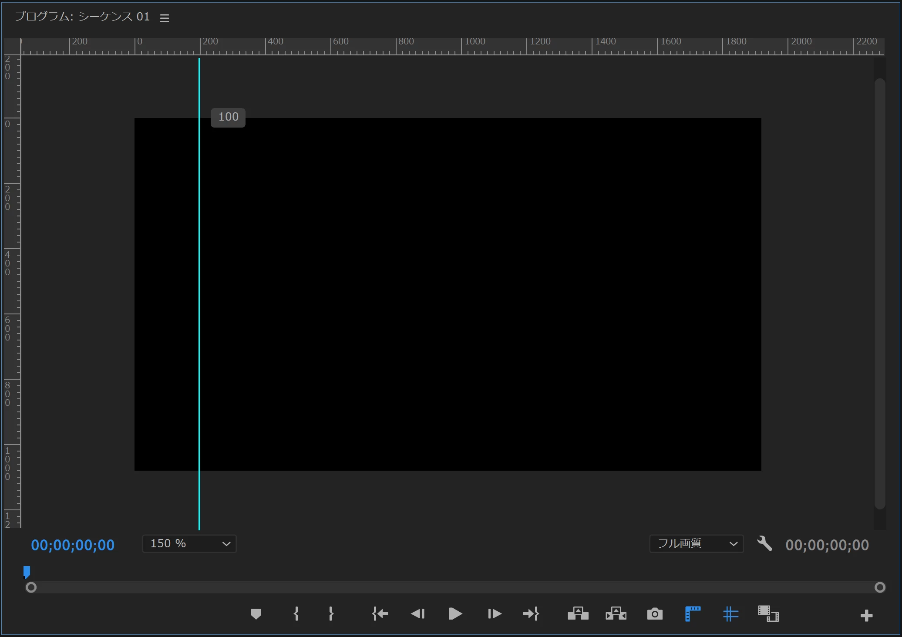This screenshot has height=637, width=902.
Task: Step back one frame
Action: 417,614
